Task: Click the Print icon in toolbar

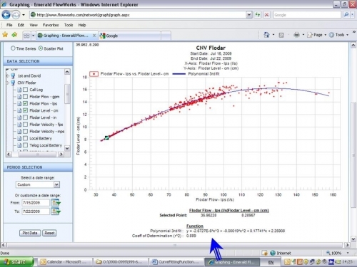Action: [x=296, y=35]
